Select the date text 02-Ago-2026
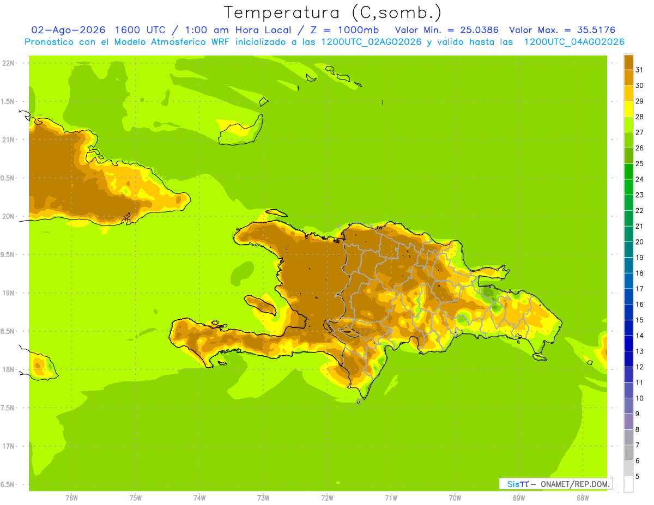The height and width of the screenshot is (505, 654). point(68,30)
